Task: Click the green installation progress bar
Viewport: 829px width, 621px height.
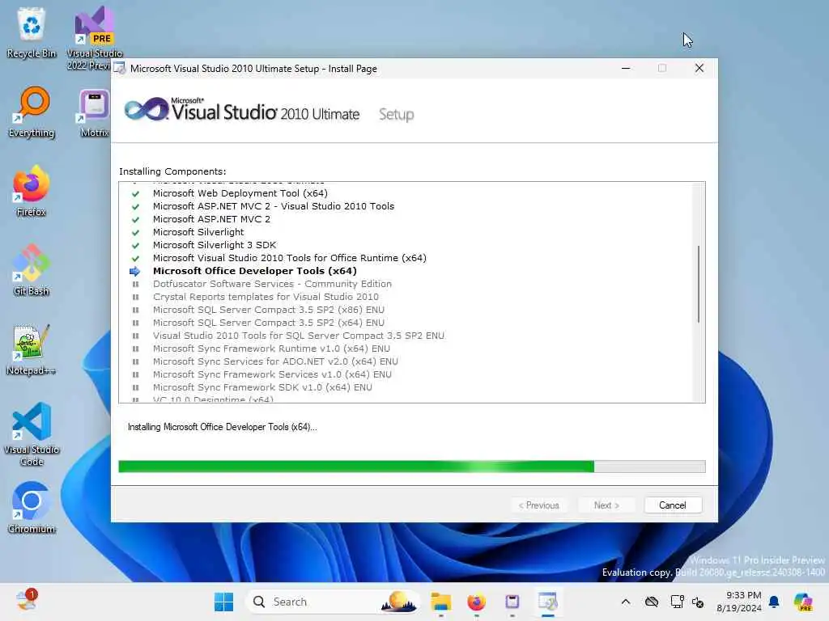Action: click(x=412, y=467)
